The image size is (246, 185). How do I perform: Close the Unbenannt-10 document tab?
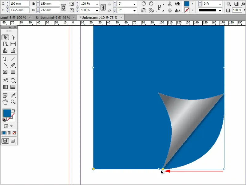(x=121, y=18)
